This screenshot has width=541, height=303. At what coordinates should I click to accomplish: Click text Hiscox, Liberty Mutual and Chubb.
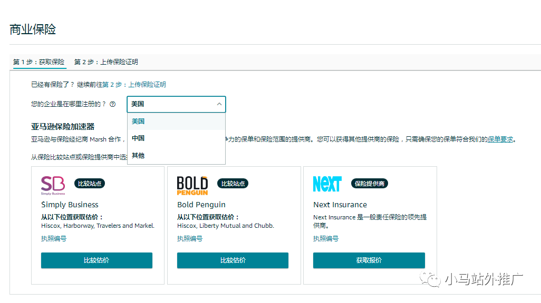[x=226, y=226]
